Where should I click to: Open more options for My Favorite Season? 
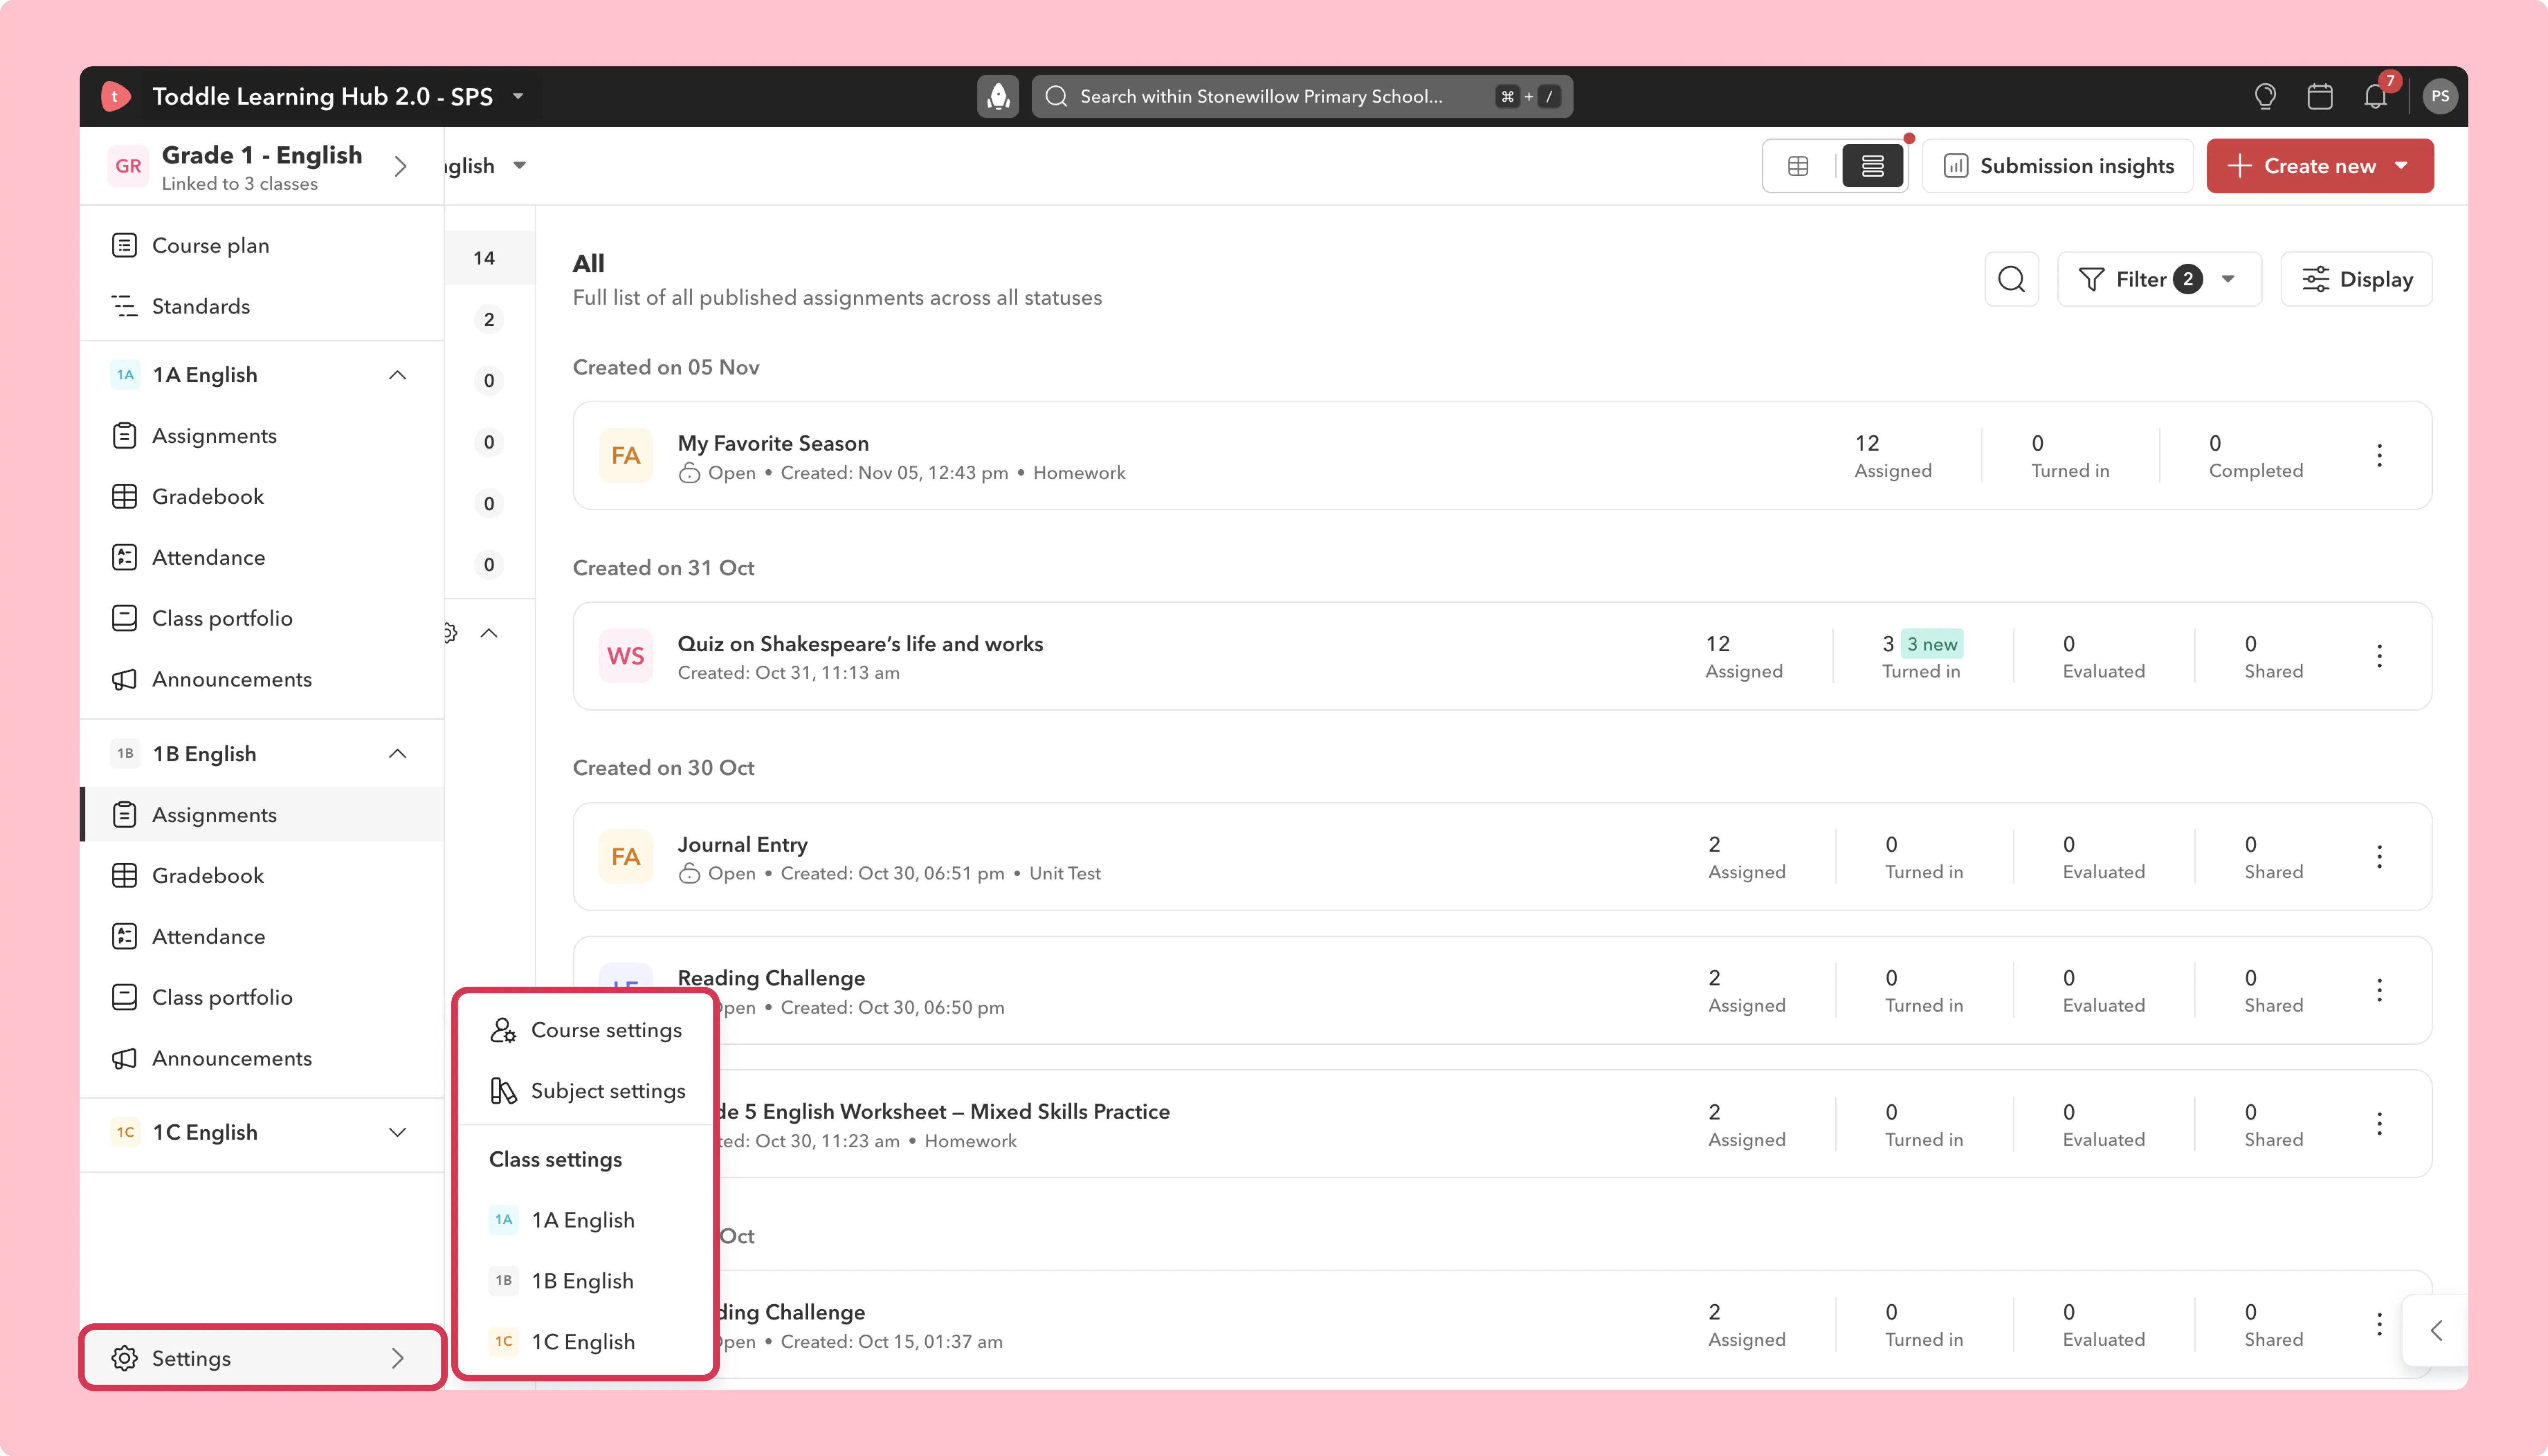click(2379, 456)
